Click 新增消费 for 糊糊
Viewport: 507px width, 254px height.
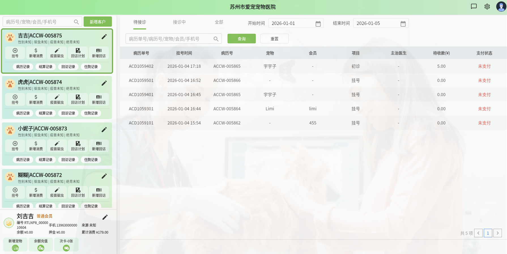point(36,192)
